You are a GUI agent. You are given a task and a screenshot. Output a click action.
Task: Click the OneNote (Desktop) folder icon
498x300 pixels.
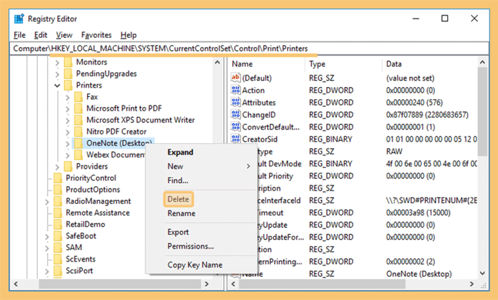click(x=78, y=143)
